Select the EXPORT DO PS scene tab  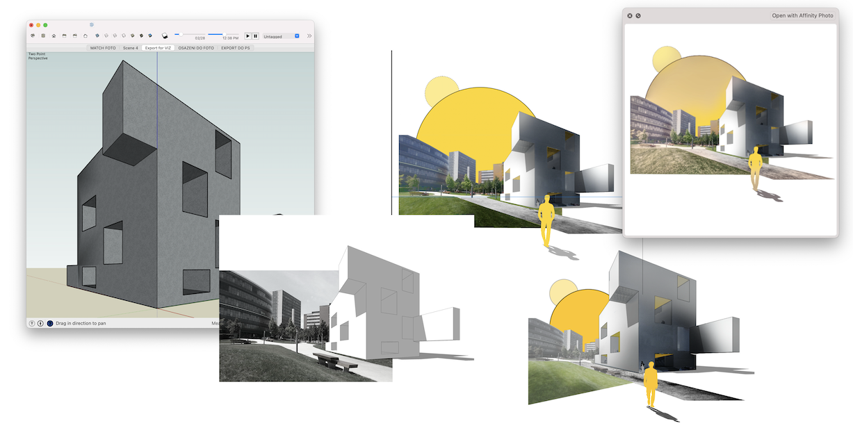pos(236,48)
